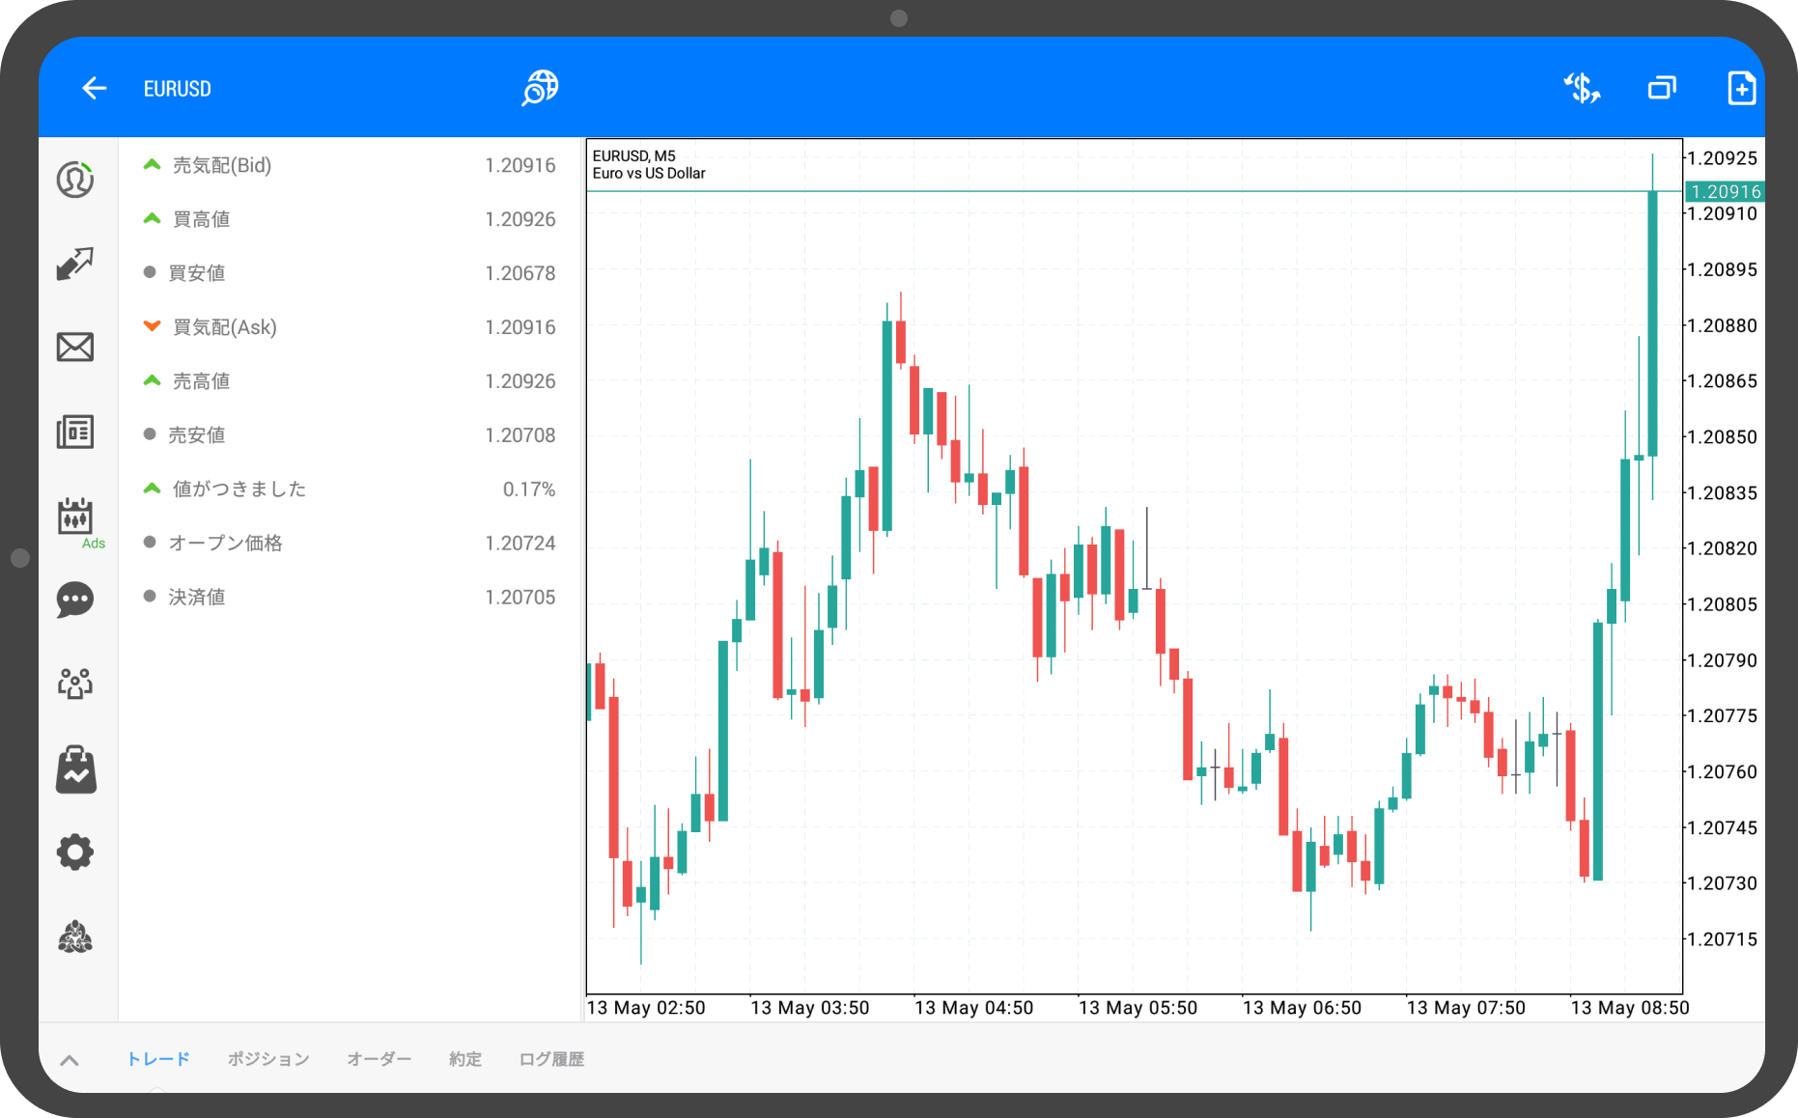Select the 売気配(Bid) row
Viewport: 1798px width, 1118px height.
click(350, 165)
